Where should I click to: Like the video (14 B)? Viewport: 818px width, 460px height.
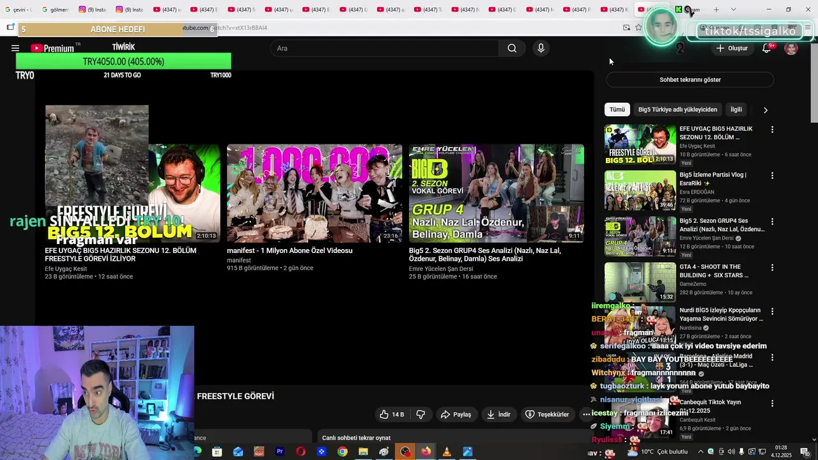coord(392,414)
